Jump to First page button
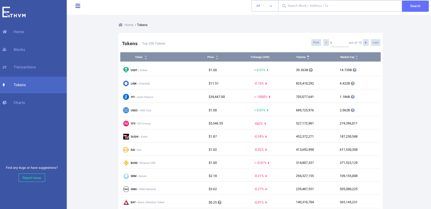The image size is (431, 209). [316, 43]
